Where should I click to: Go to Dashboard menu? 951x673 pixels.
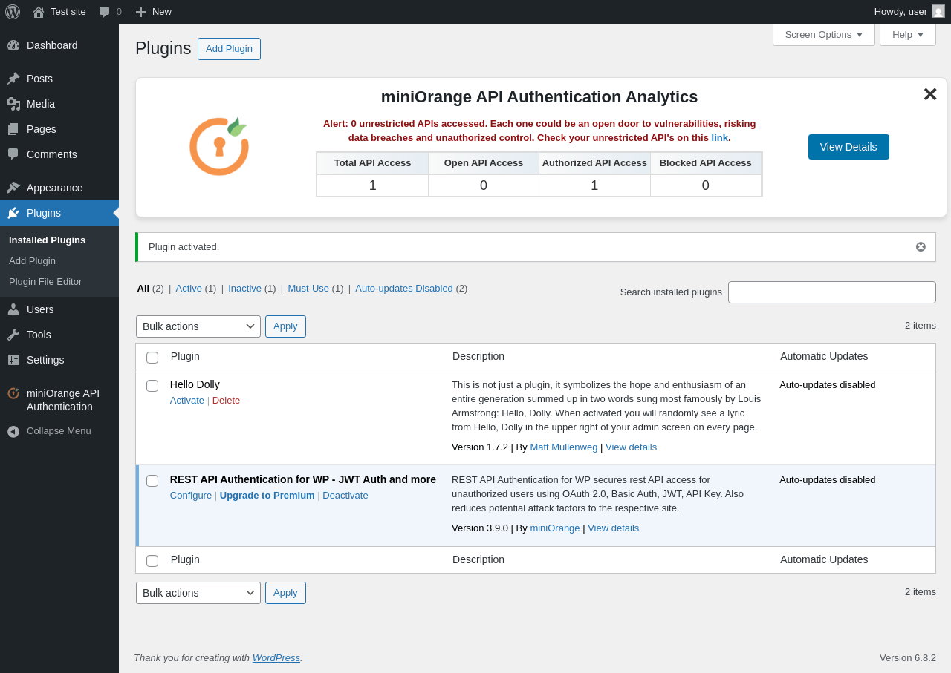click(59, 45)
